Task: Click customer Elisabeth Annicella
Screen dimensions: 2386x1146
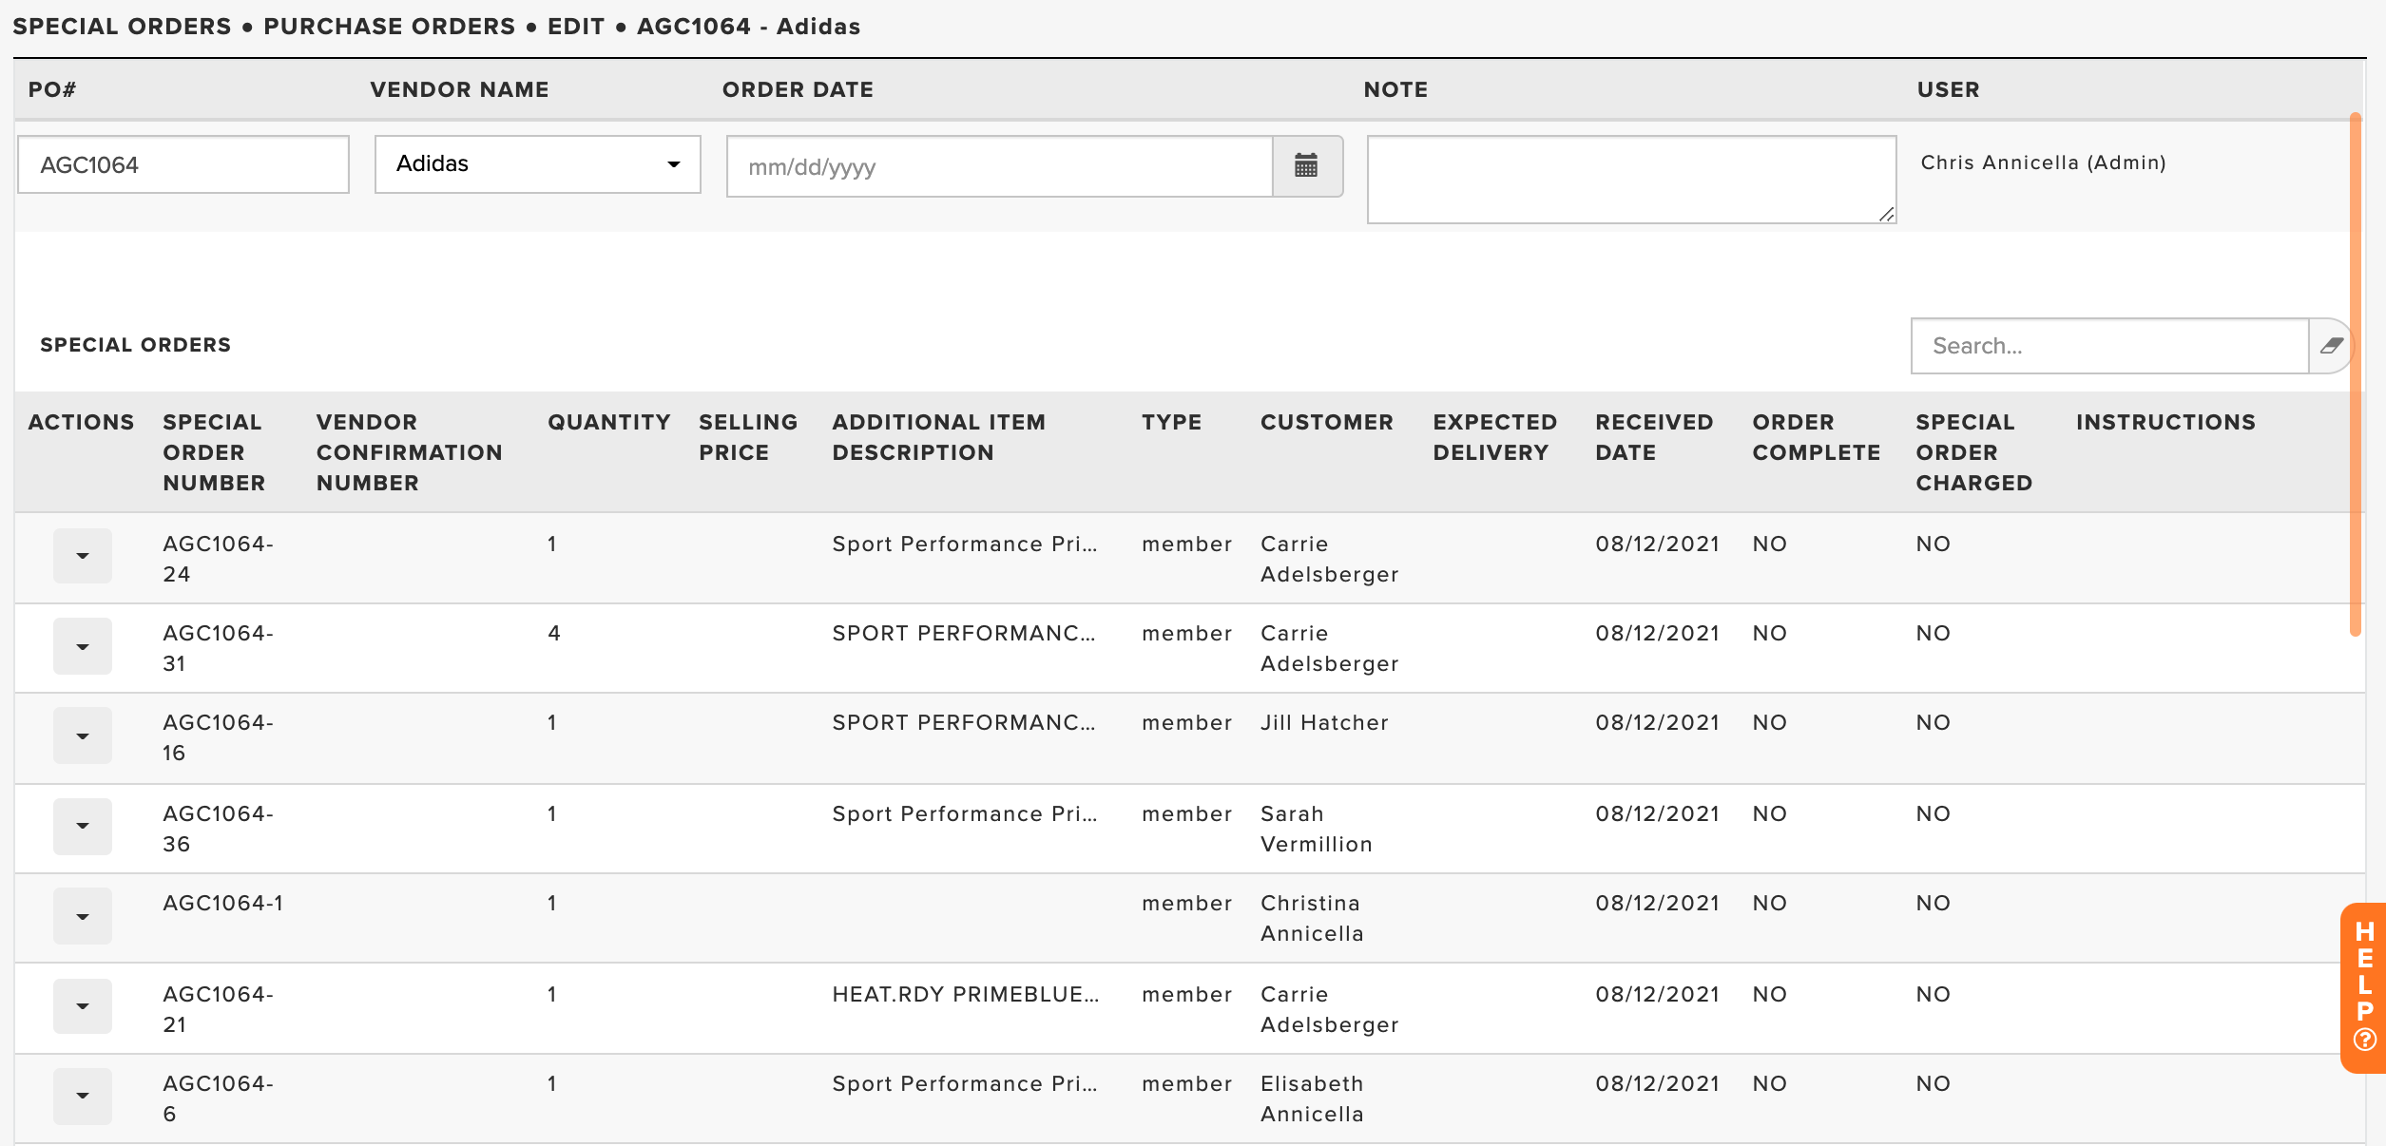Action: pyautogui.click(x=1312, y=1098)
